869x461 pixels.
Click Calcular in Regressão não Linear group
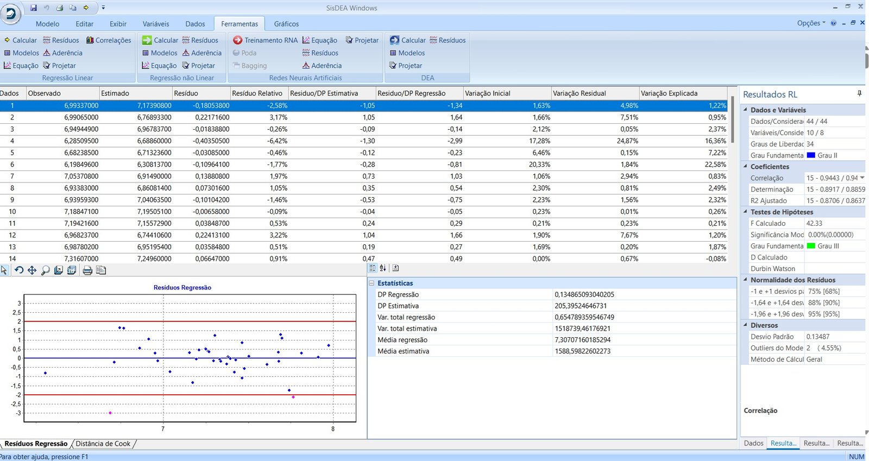click(160, 40)
